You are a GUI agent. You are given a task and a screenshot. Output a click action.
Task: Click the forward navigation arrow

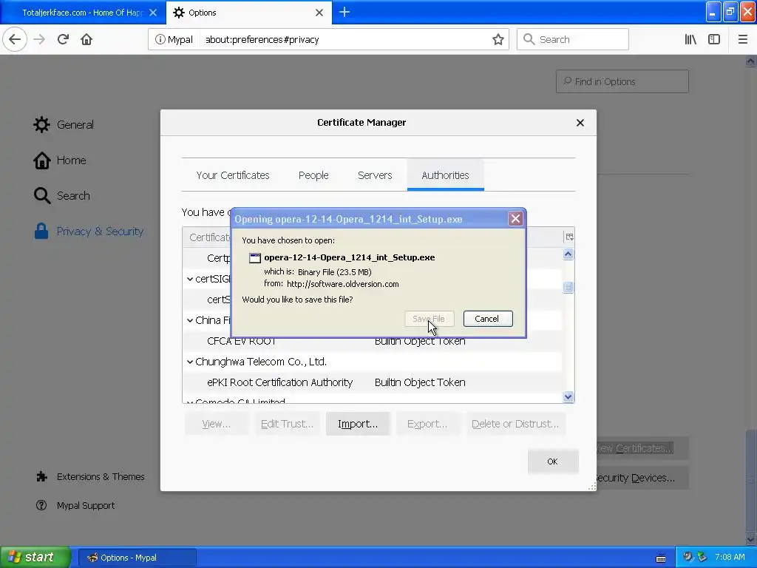tap(39, 39)
